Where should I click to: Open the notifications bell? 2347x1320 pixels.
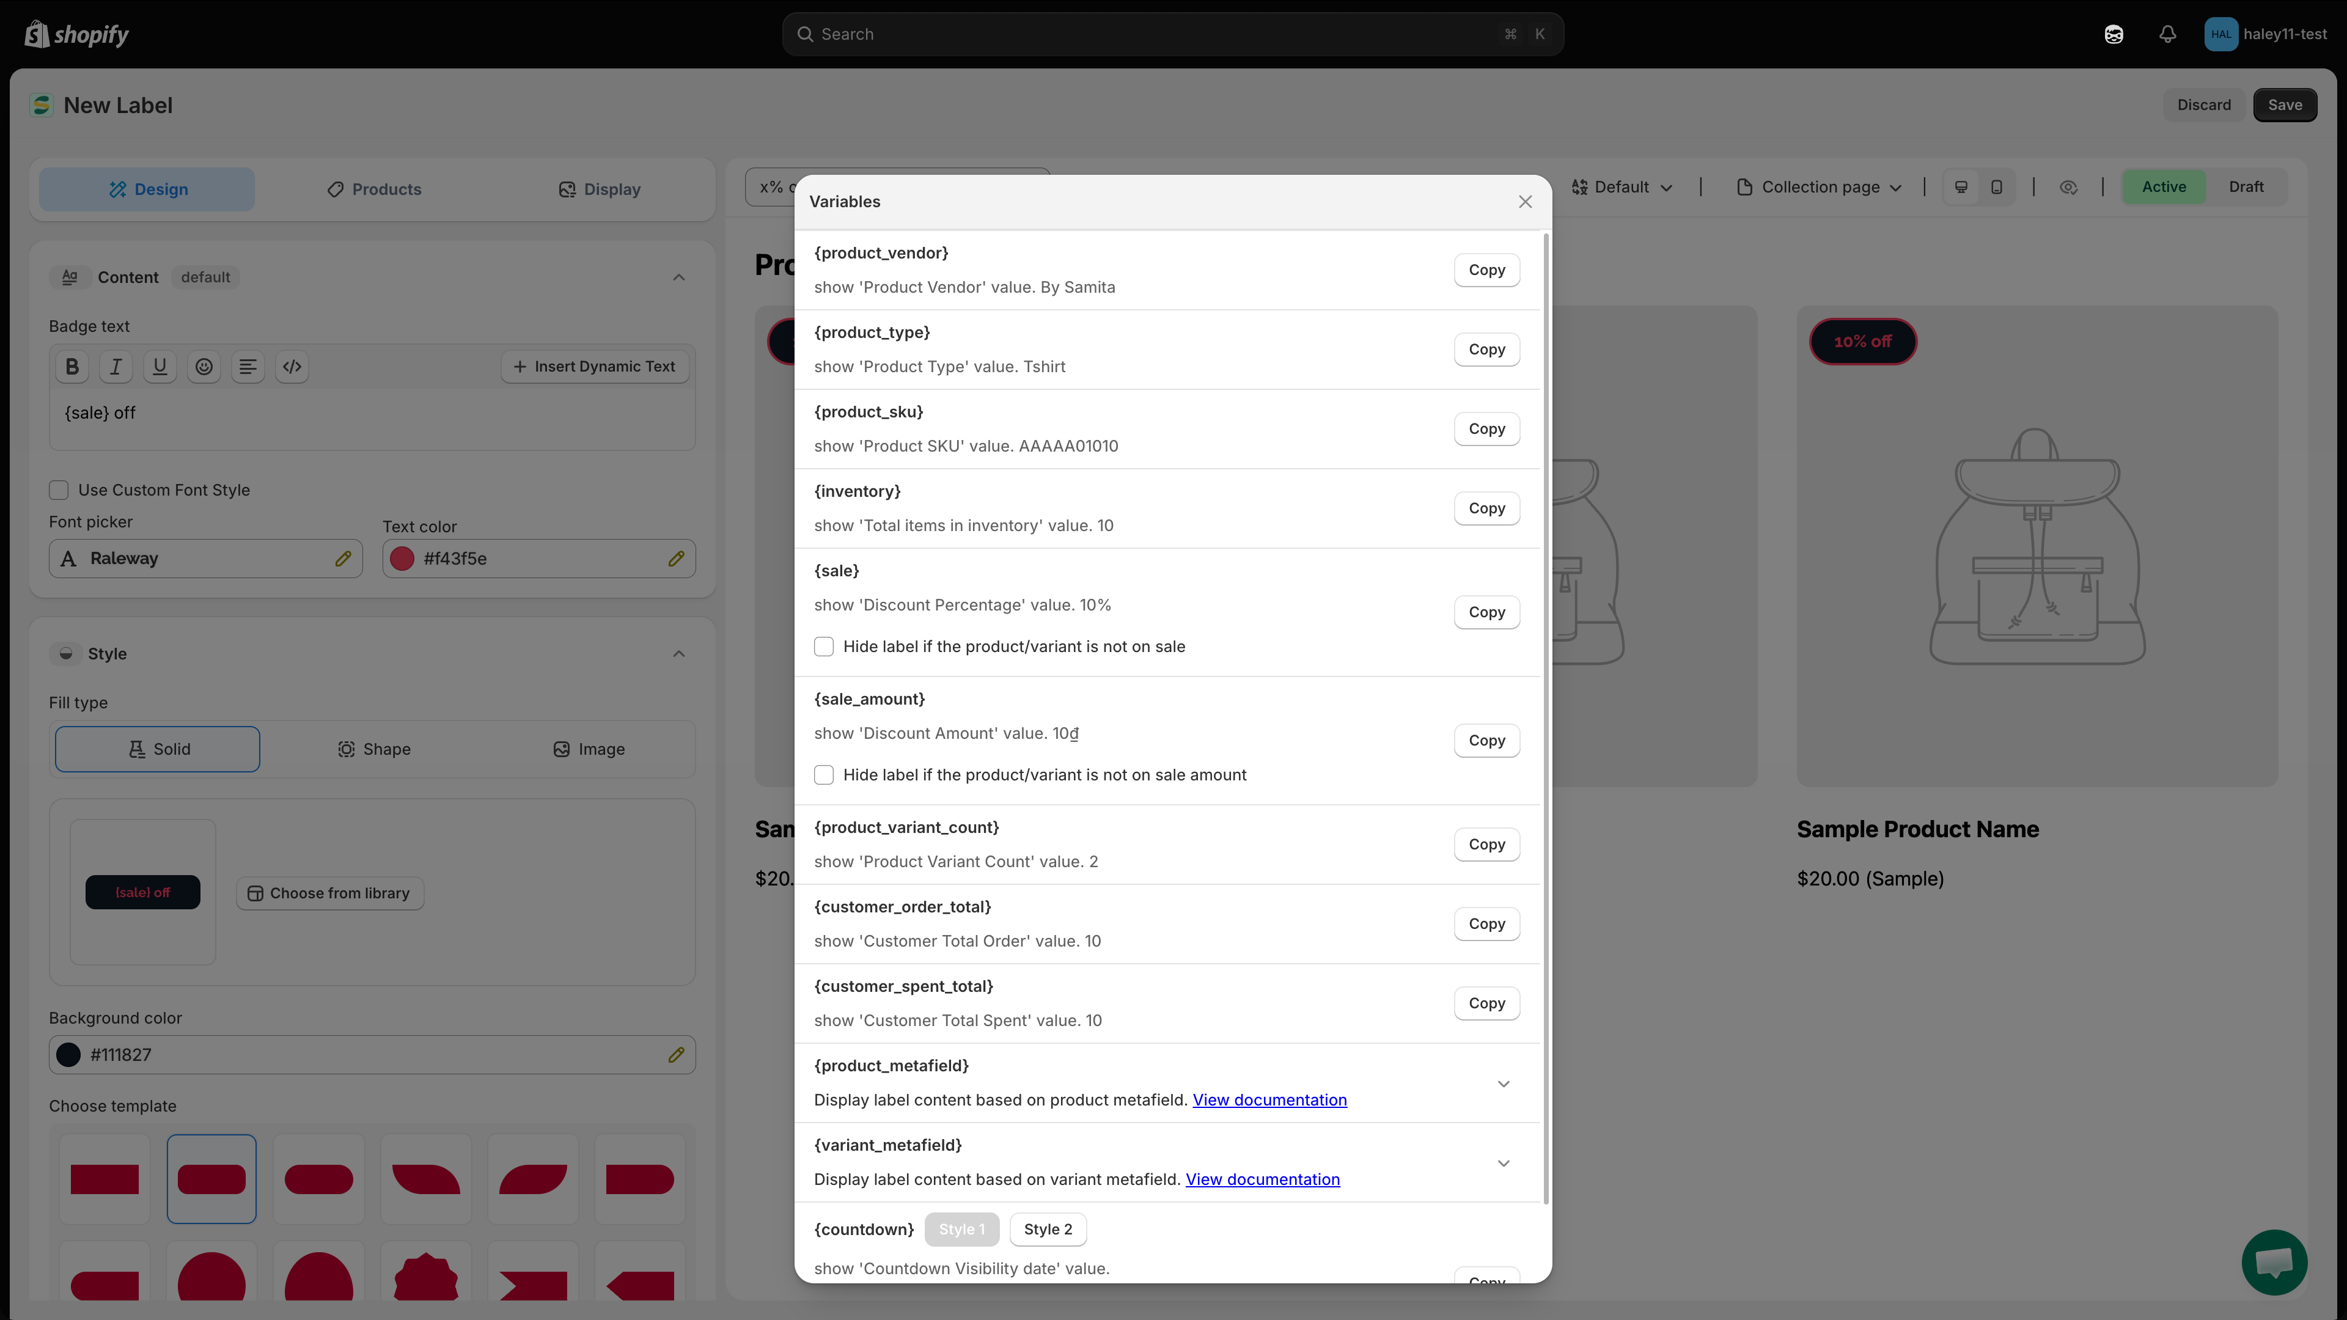coord(2167,34)
